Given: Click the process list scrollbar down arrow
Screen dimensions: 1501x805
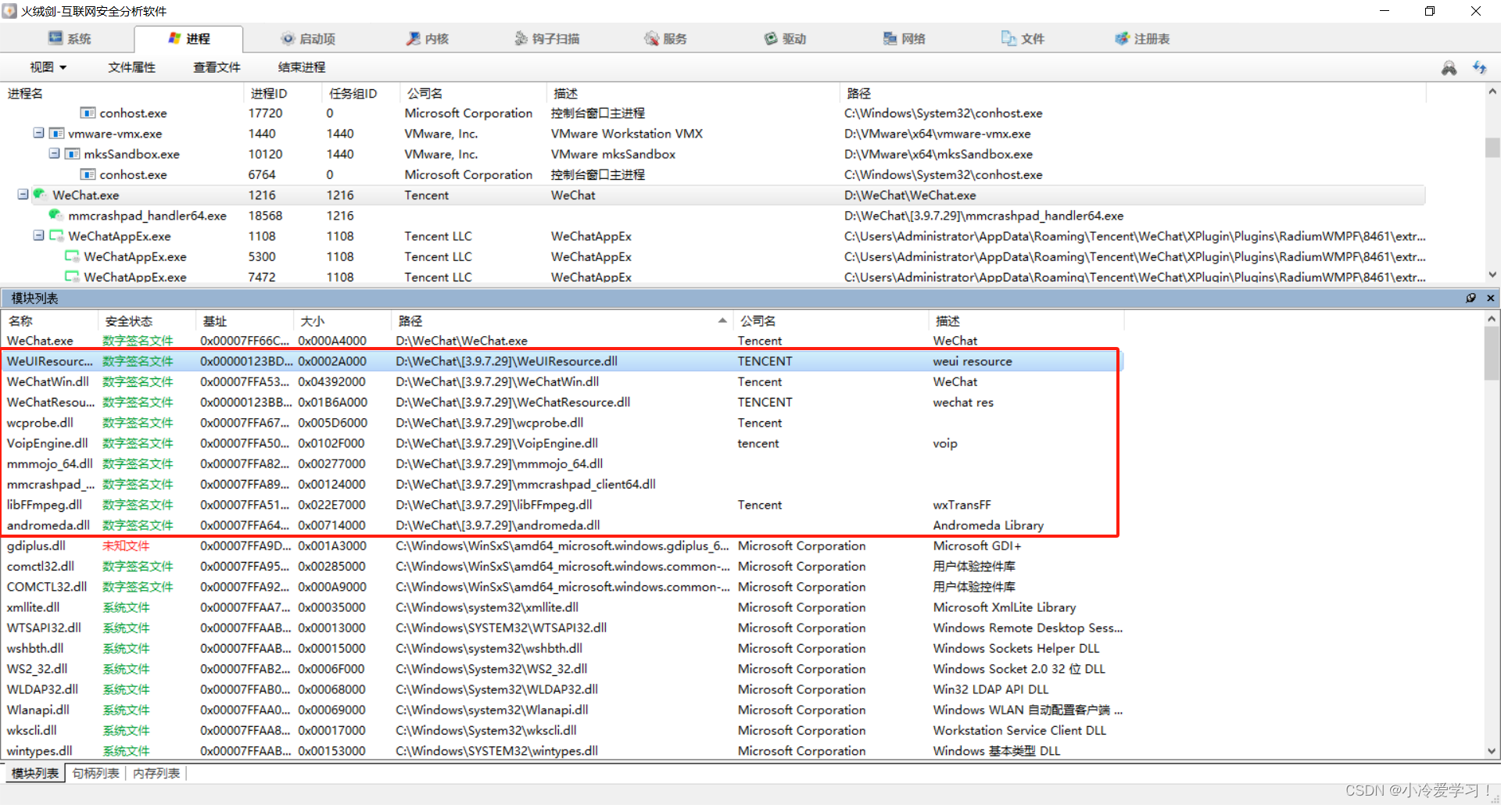Looking at the screenshot, I should (1492, 274).
